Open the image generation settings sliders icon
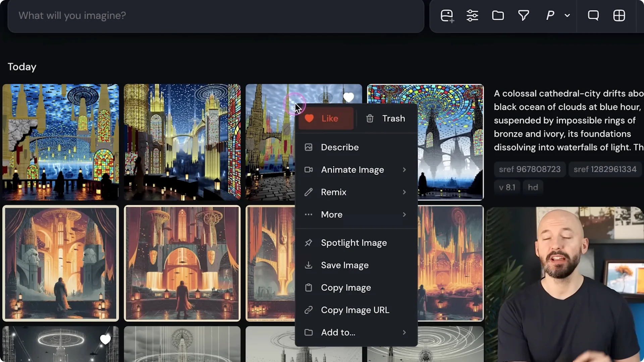The height and width of the screenshot is (362, 644). [x=473, y=15]
